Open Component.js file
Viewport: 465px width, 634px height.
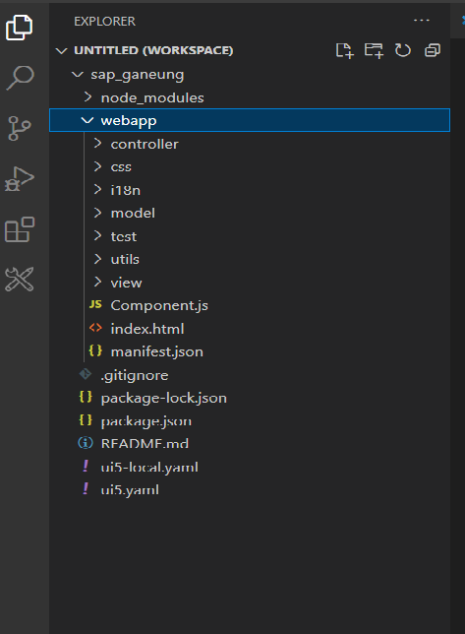[250, 305]
